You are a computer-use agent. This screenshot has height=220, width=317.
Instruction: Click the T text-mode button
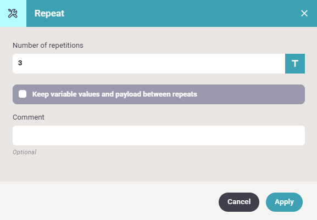(295, 64)
